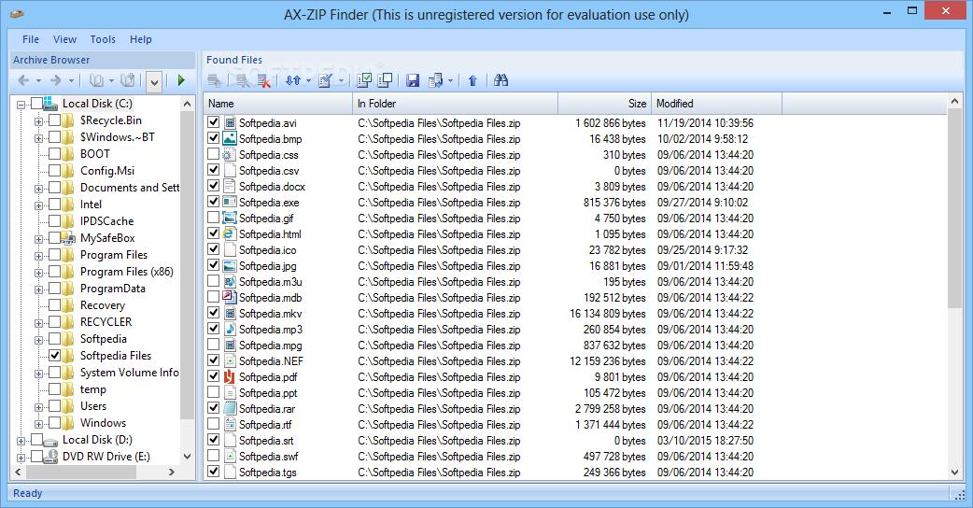Screen dimensions: 973x508
Task: Uncheck the Softpedia Files folder checkbox
Action: (x=54, y=356)
